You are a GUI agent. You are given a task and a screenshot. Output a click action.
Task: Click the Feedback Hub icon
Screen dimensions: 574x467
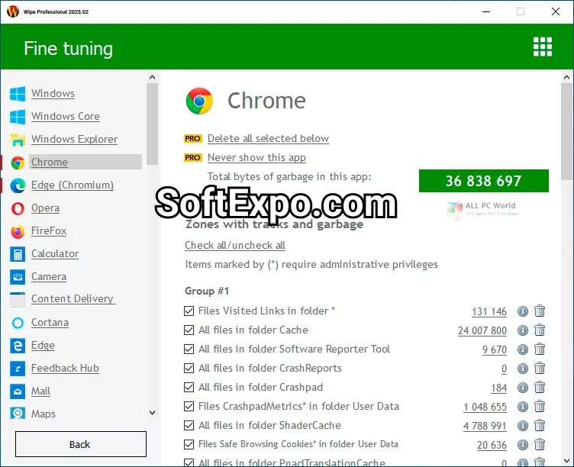[x=18, y=369]
